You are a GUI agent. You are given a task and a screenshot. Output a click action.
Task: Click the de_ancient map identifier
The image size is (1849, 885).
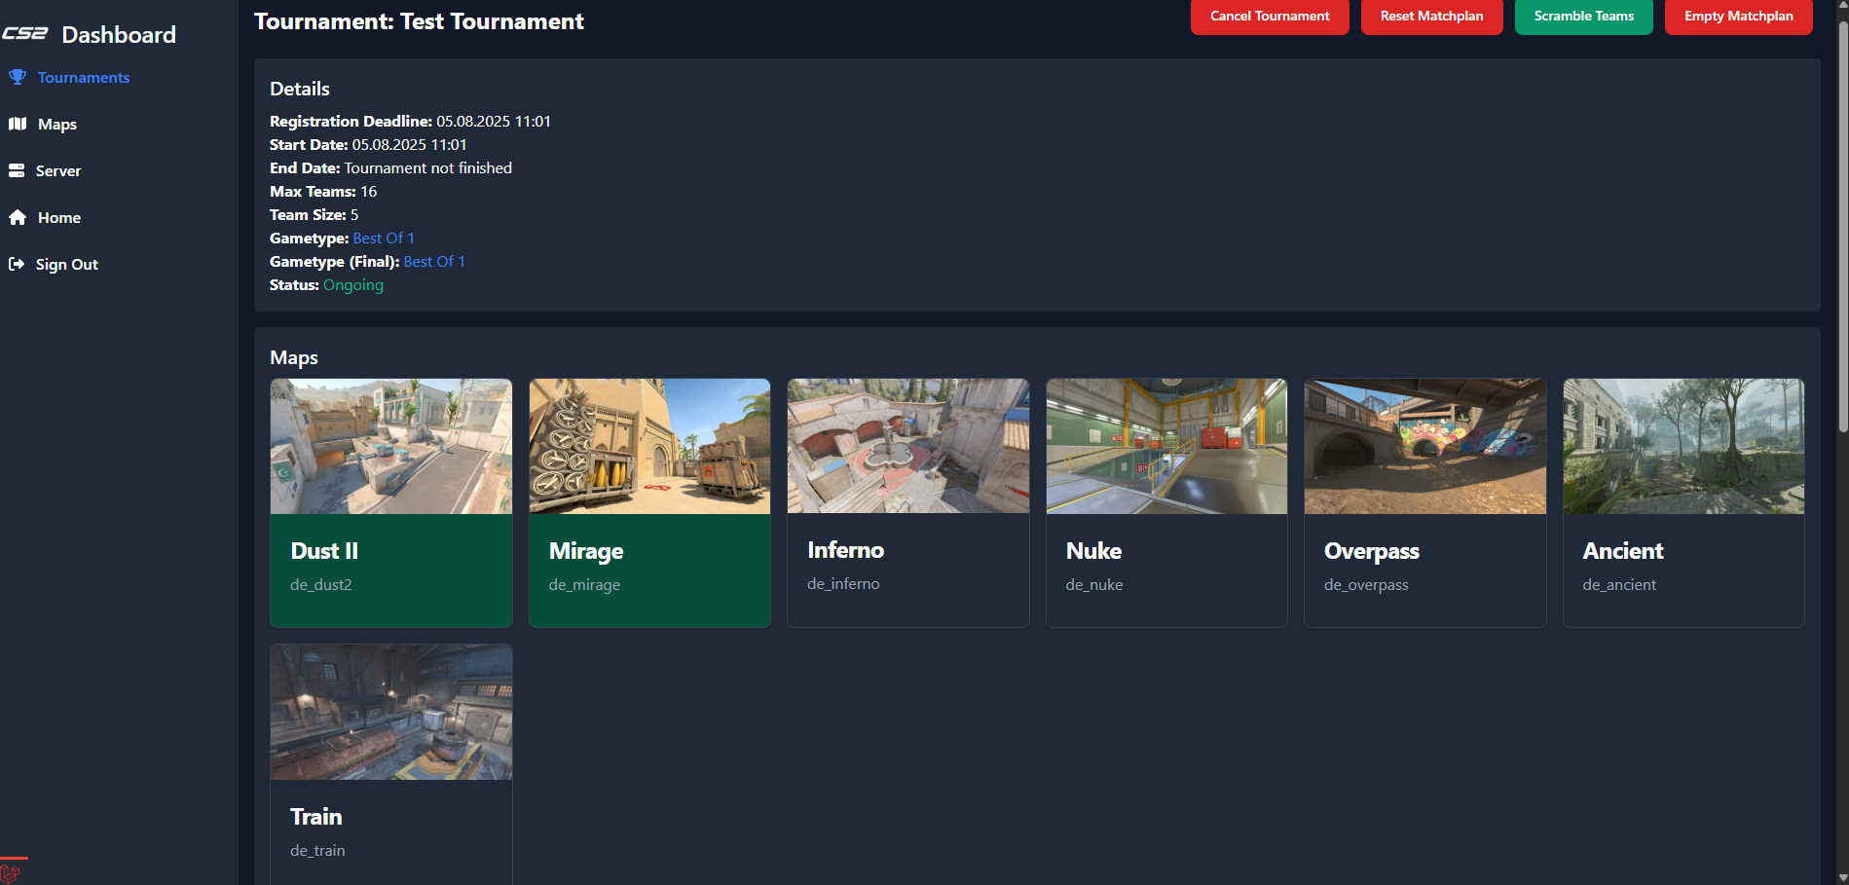tap(1619, 584)
